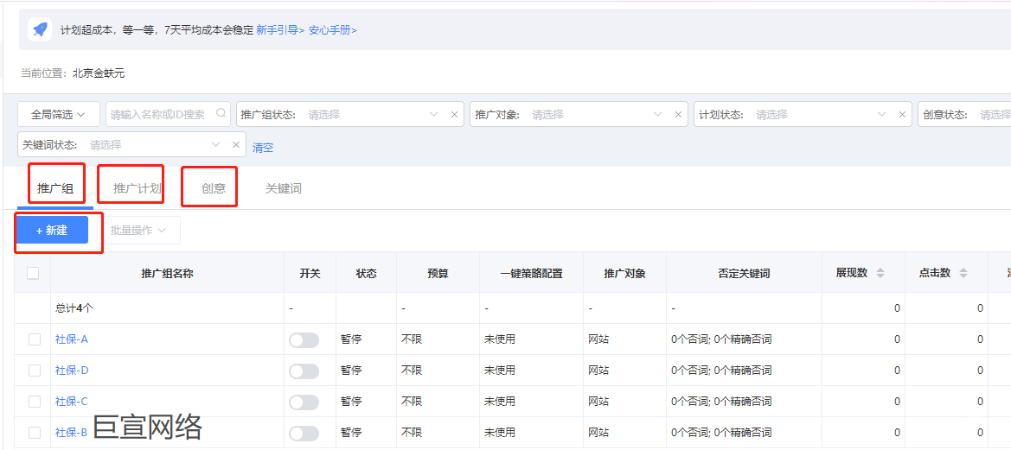Viewport: 1011px width, 450px height.
Task: Sort by 点击数 column arrows
Action: pos(963,273)
